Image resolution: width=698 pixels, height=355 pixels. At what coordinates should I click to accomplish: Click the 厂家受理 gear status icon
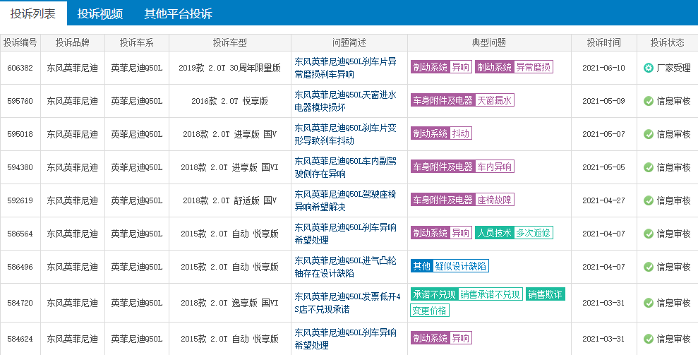coord(648,68)
